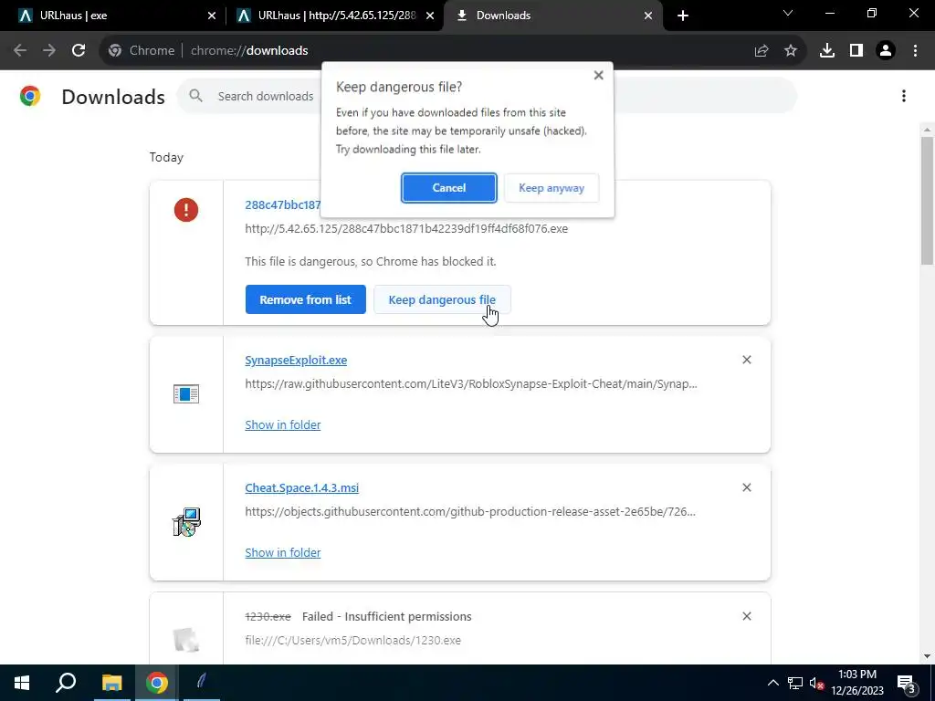Screen dimensions: 935x701
Task: Open the Cheat.Space.1.4.3.msi link
Action: pyautogui.click(x=301, y=487)
